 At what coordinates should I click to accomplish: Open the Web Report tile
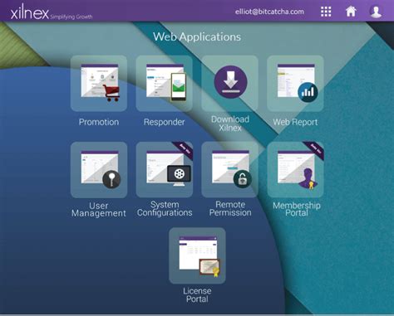click(295, 83)
